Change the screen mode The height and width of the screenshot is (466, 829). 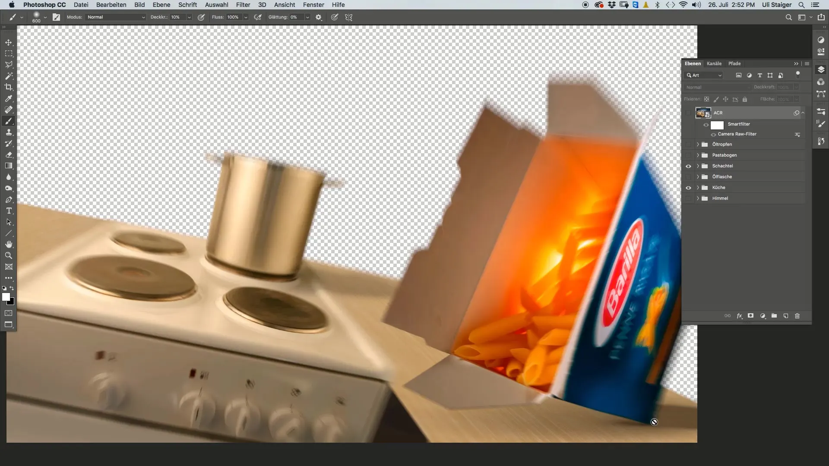click(x=9, y=324)
